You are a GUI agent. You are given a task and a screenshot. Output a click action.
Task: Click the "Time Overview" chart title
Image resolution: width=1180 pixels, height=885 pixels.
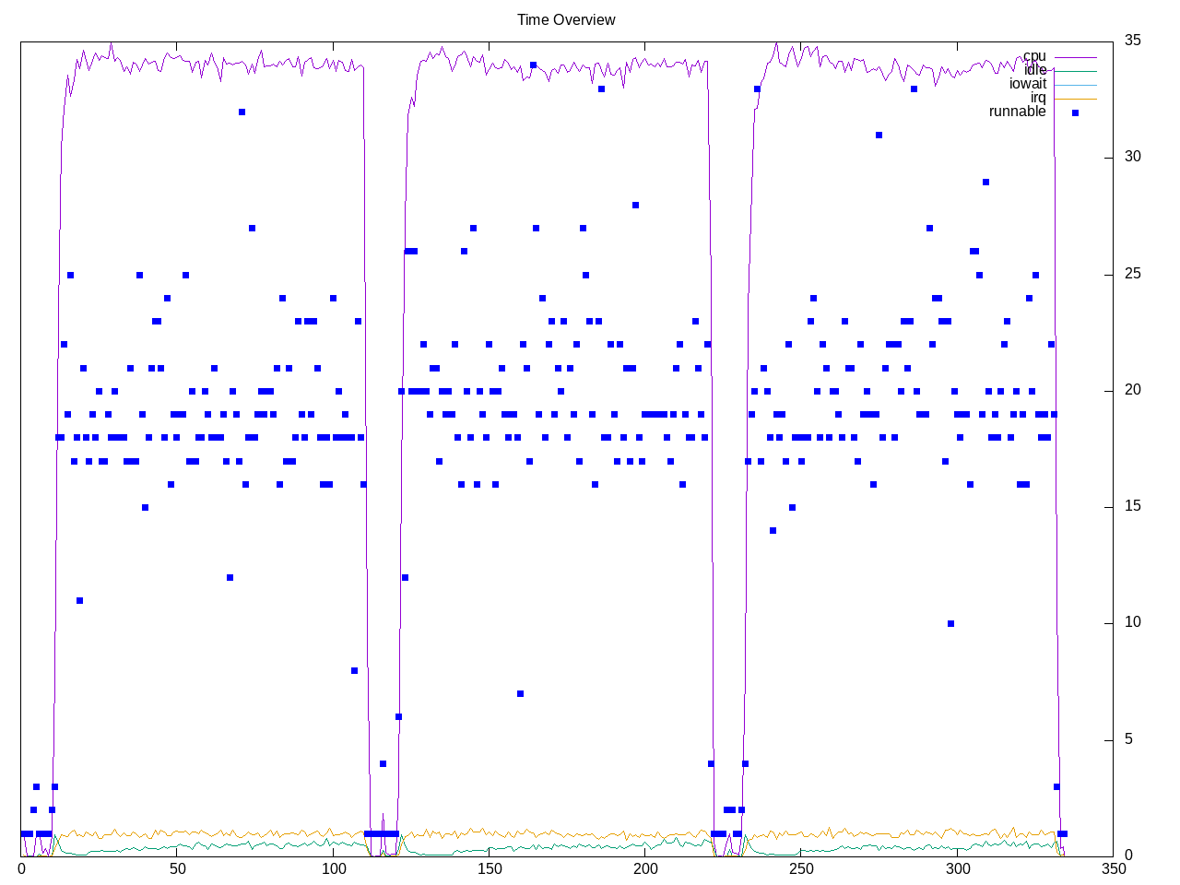[566, 19]
